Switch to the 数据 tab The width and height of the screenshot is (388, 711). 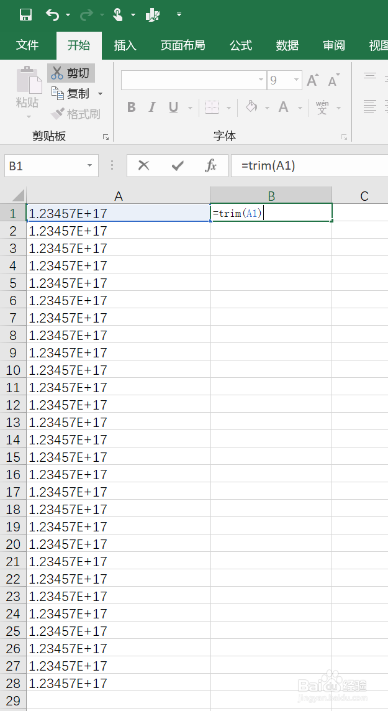pyautogui.click(x=287, y=45)
